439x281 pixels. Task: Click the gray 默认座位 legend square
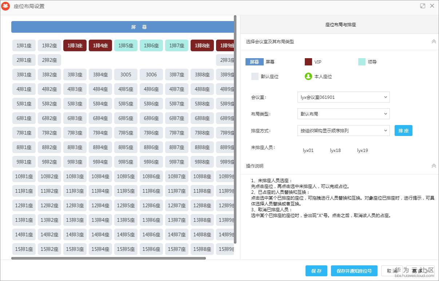(254, 76)
